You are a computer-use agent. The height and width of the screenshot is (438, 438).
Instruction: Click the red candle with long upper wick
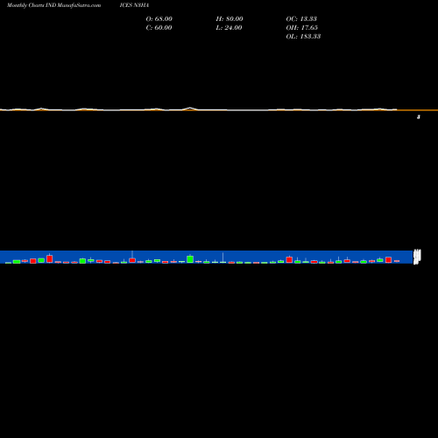(x=132, y=257)
